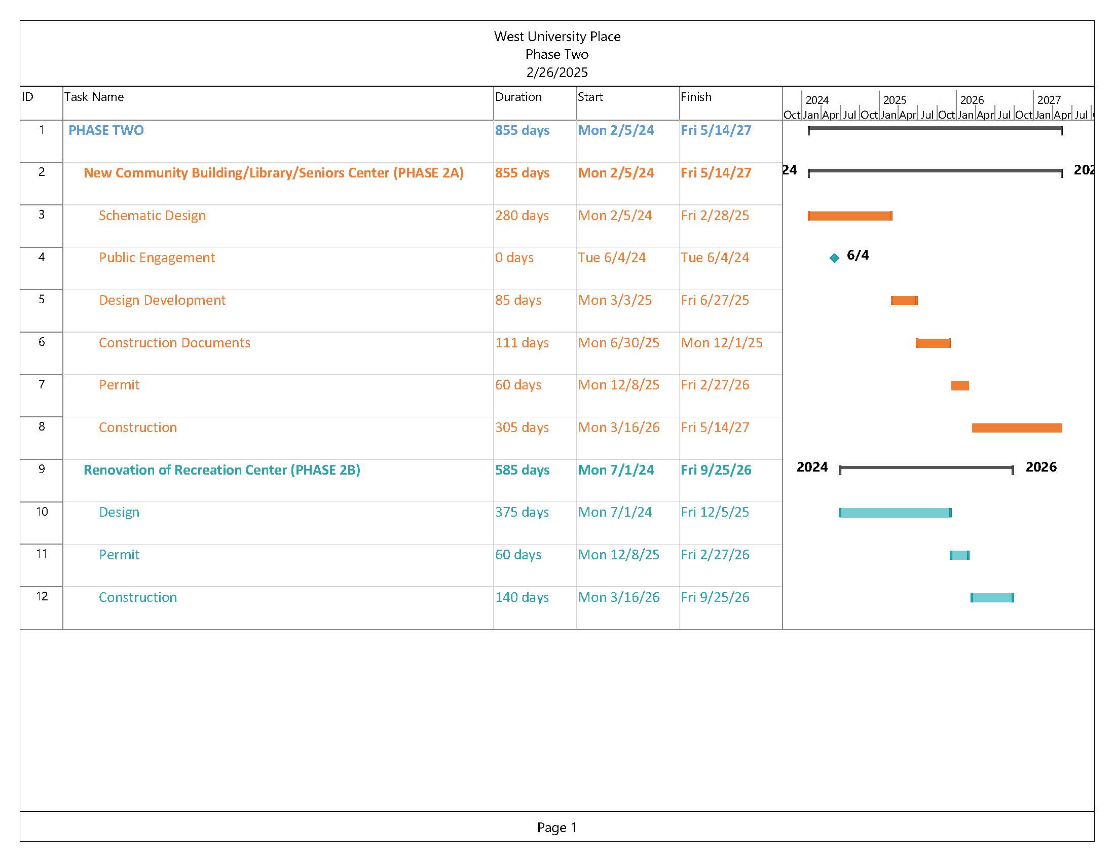Select the orange Phase 2A Construction bar

pyautogui.click(x=1017, y=428)
